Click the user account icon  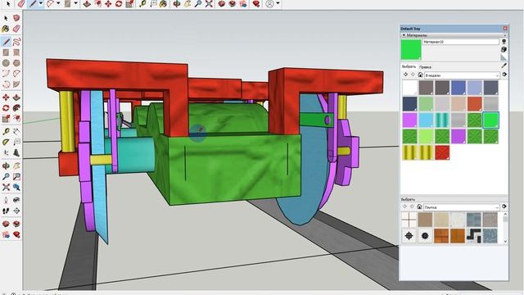[x=269, y=3]
